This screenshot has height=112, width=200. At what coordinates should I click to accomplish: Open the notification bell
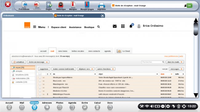point(131,26)
